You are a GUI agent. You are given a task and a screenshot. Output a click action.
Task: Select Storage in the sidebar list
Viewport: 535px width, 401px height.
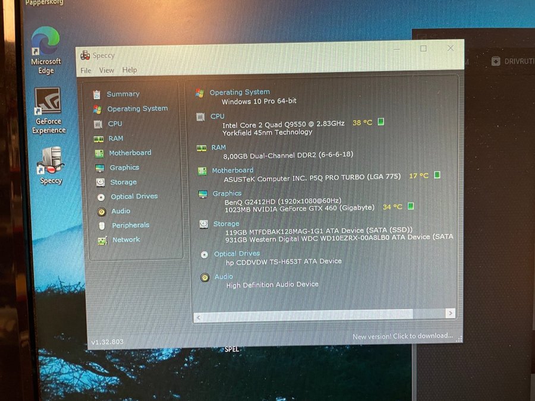pyautogui.click(x=124, y=182)
